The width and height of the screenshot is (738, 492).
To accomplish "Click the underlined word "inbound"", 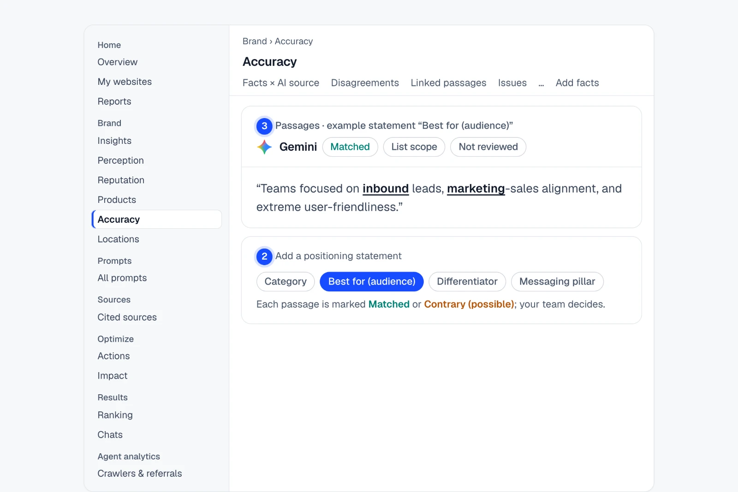I will pyautogui.click(x=386, y=189).
